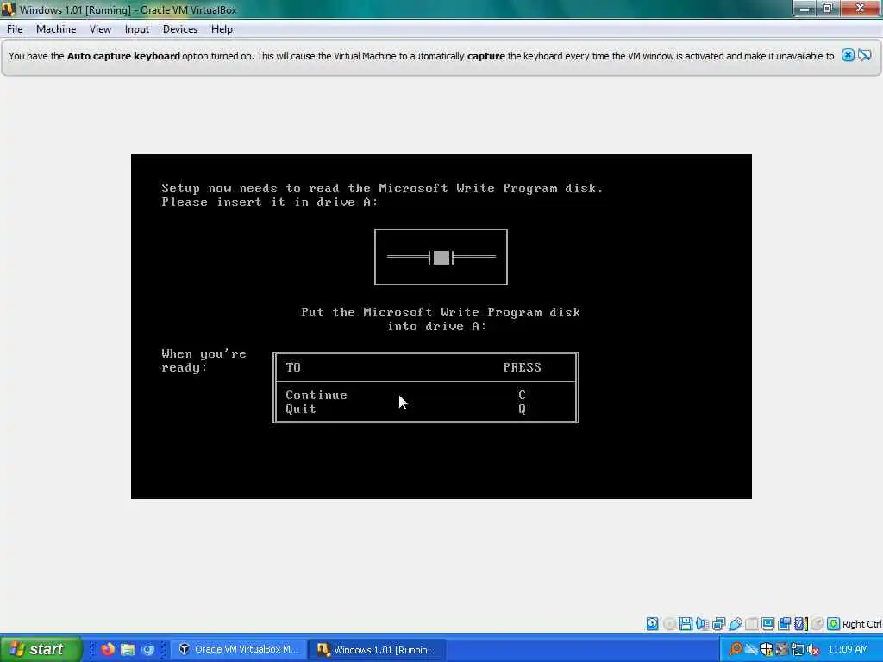883x662 pixels.
Task: Click the hard disk activity status icon
Action: click(652, 624)
